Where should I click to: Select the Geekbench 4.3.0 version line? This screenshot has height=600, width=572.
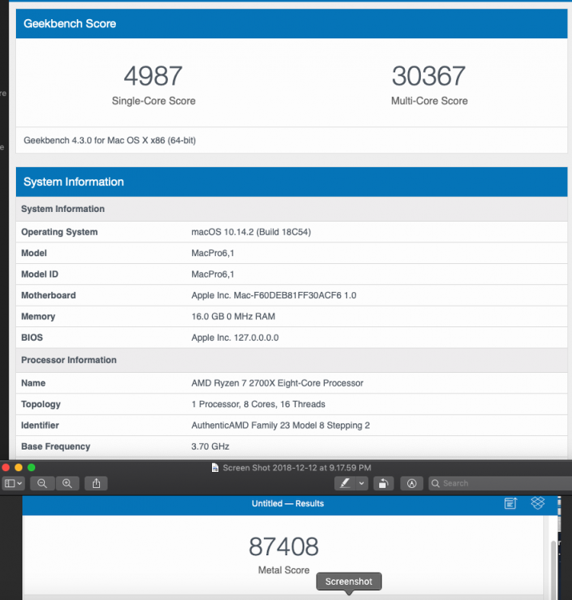pyautogui.click(x=110, y=141)
